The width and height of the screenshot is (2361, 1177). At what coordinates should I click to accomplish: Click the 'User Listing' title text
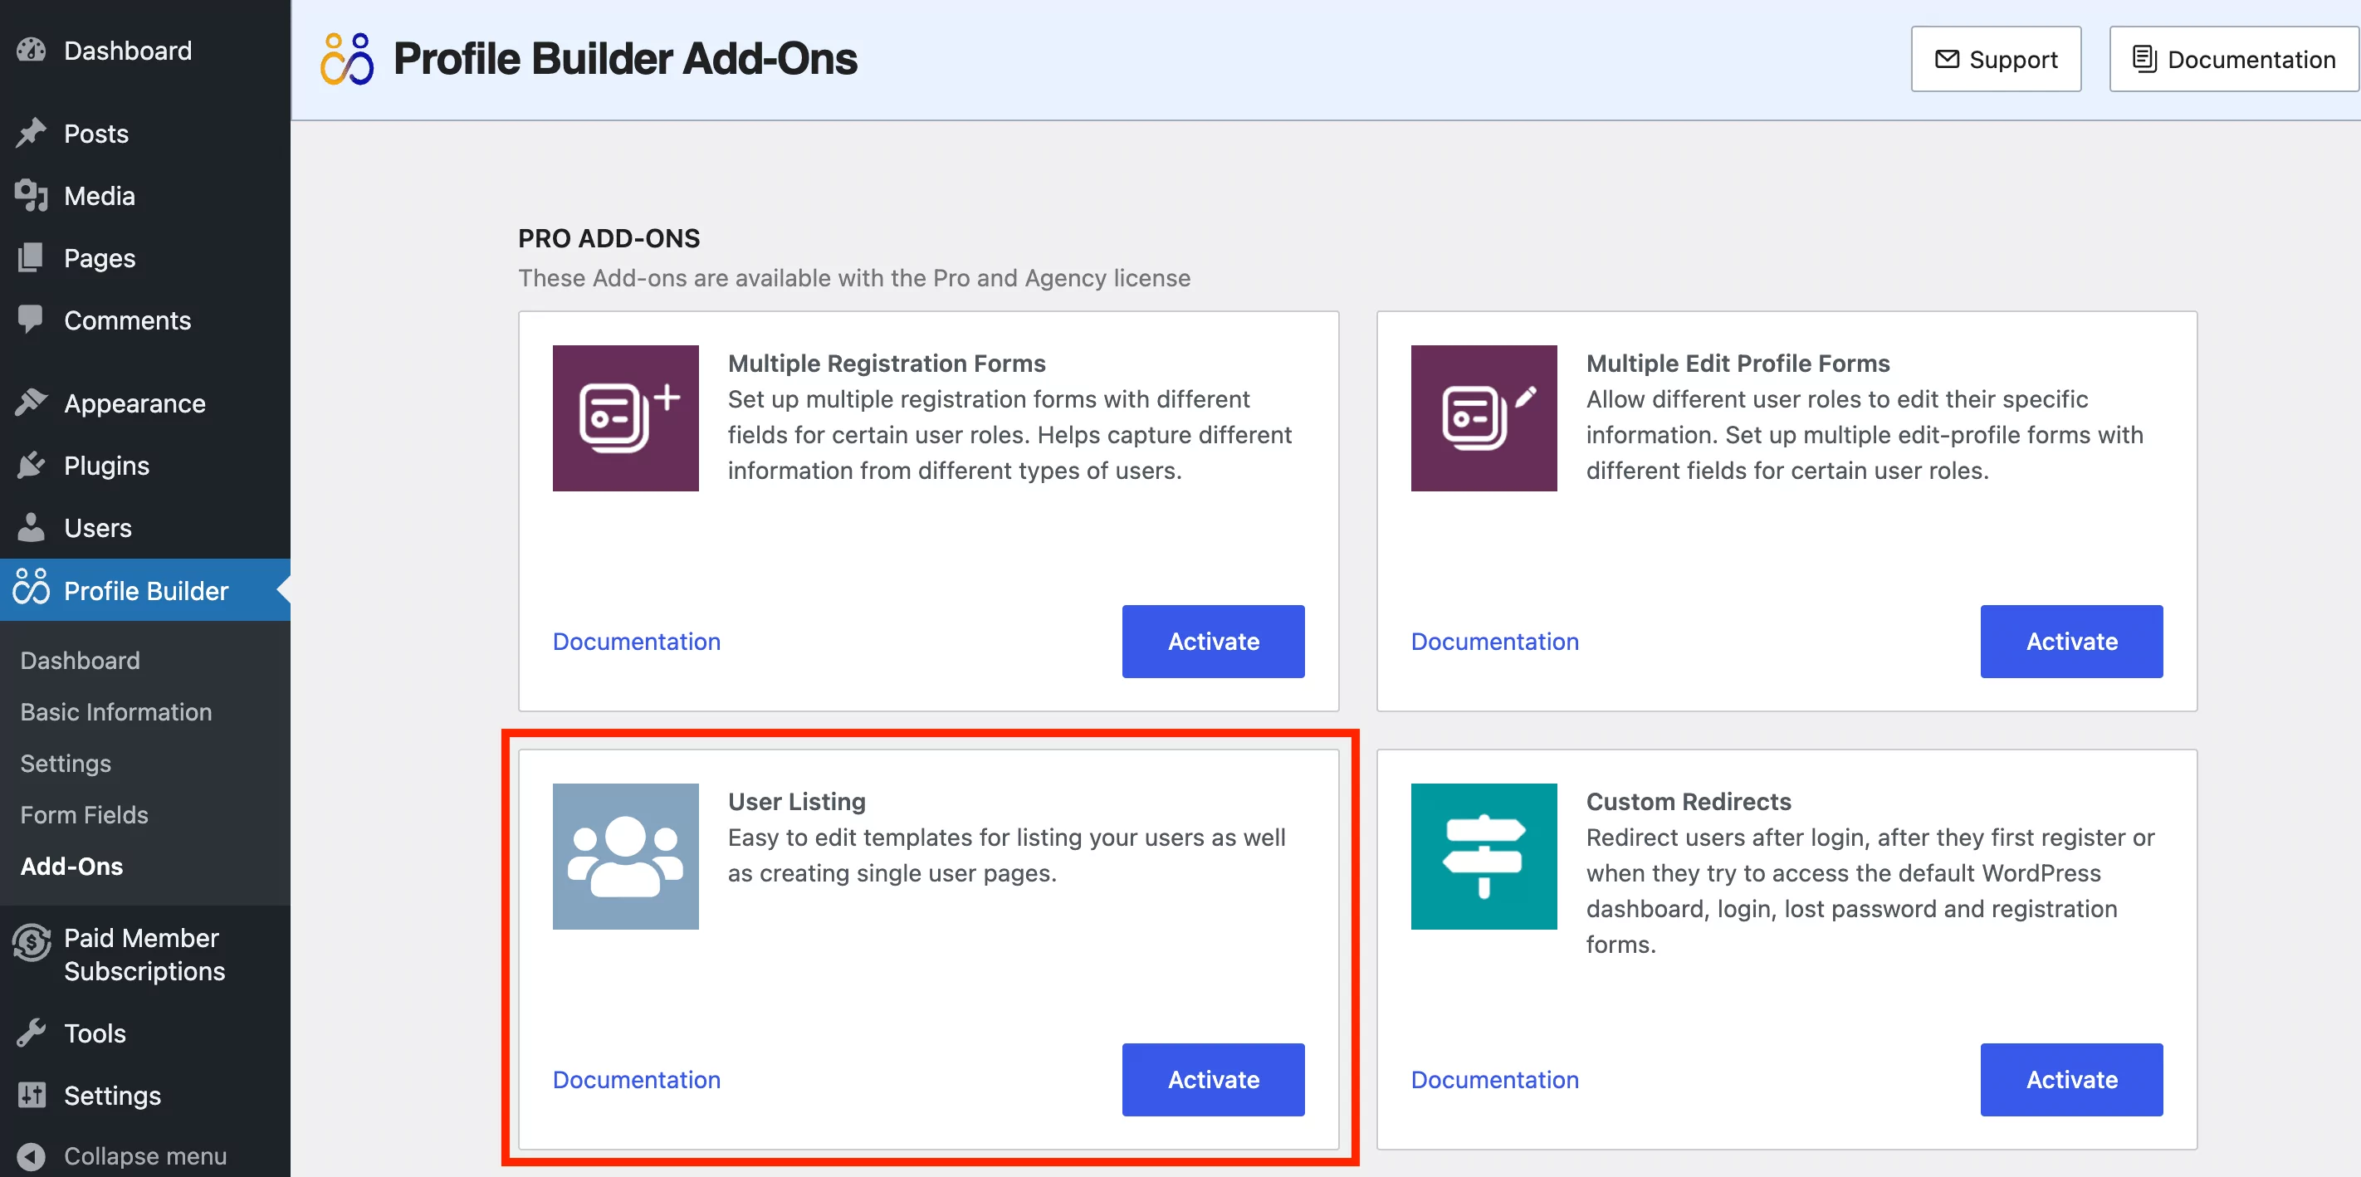click(x=796, y=801)
